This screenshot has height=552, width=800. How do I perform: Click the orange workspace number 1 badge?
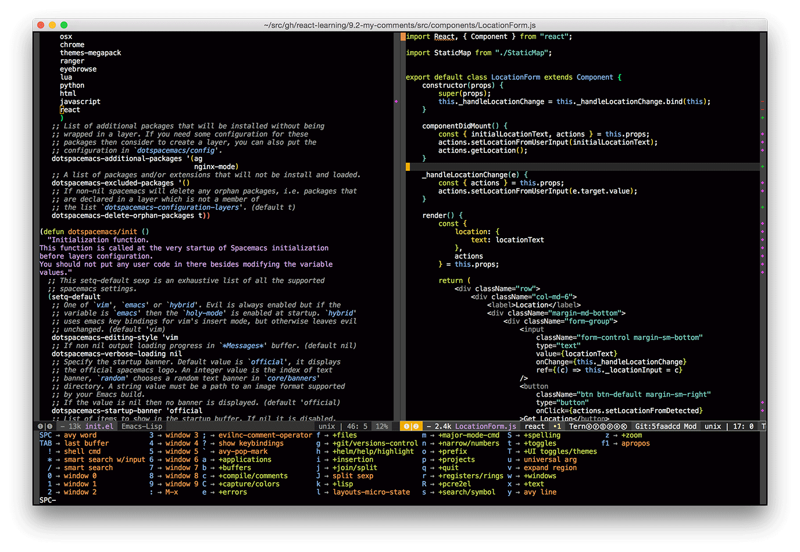[x=406, y=426]
